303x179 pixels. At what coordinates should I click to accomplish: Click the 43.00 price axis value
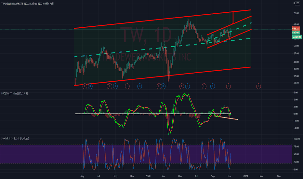pos(296,62)
